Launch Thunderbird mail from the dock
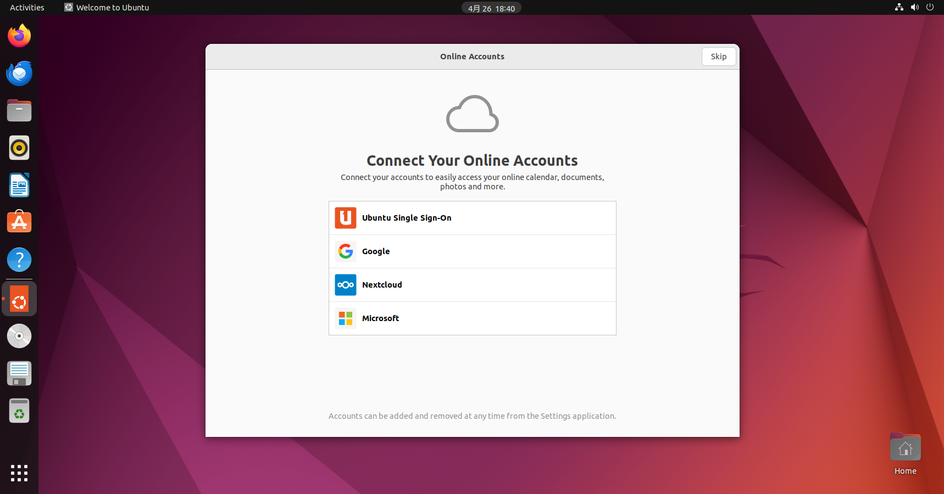Image resolution: width=944 pixels, height=494 pixels. pos(19,73)
